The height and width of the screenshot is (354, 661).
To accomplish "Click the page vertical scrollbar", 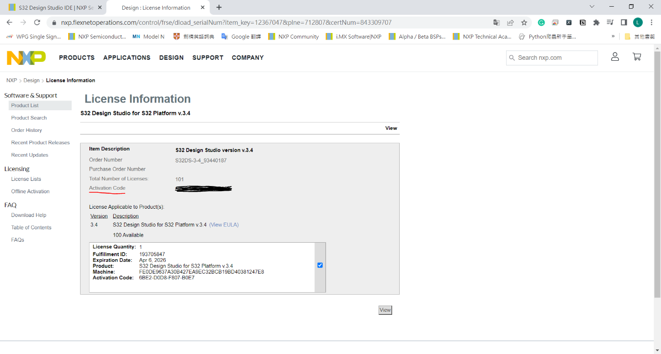I will coord(657,170).
